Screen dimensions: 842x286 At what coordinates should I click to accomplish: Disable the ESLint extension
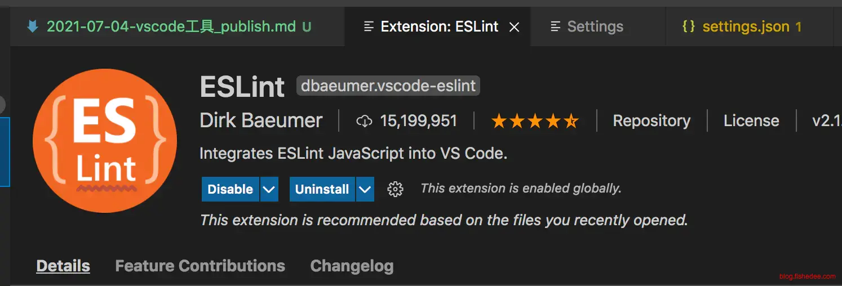pos(231,189)
